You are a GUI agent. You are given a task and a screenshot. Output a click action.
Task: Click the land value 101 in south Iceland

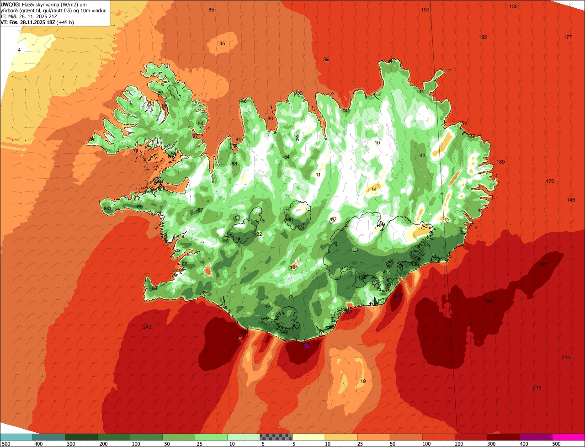294,267
